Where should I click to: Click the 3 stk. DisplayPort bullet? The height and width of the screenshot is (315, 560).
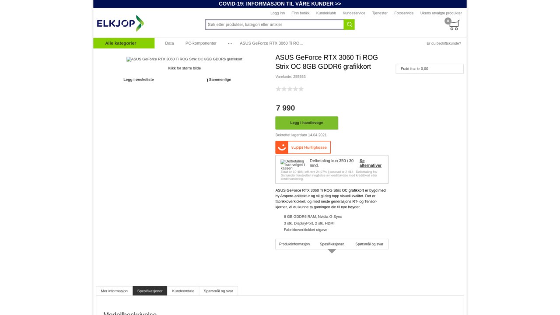309,223
